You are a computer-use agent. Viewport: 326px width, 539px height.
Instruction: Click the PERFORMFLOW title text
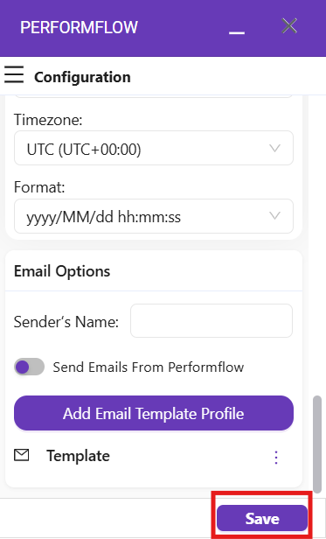tap(79, 27)
